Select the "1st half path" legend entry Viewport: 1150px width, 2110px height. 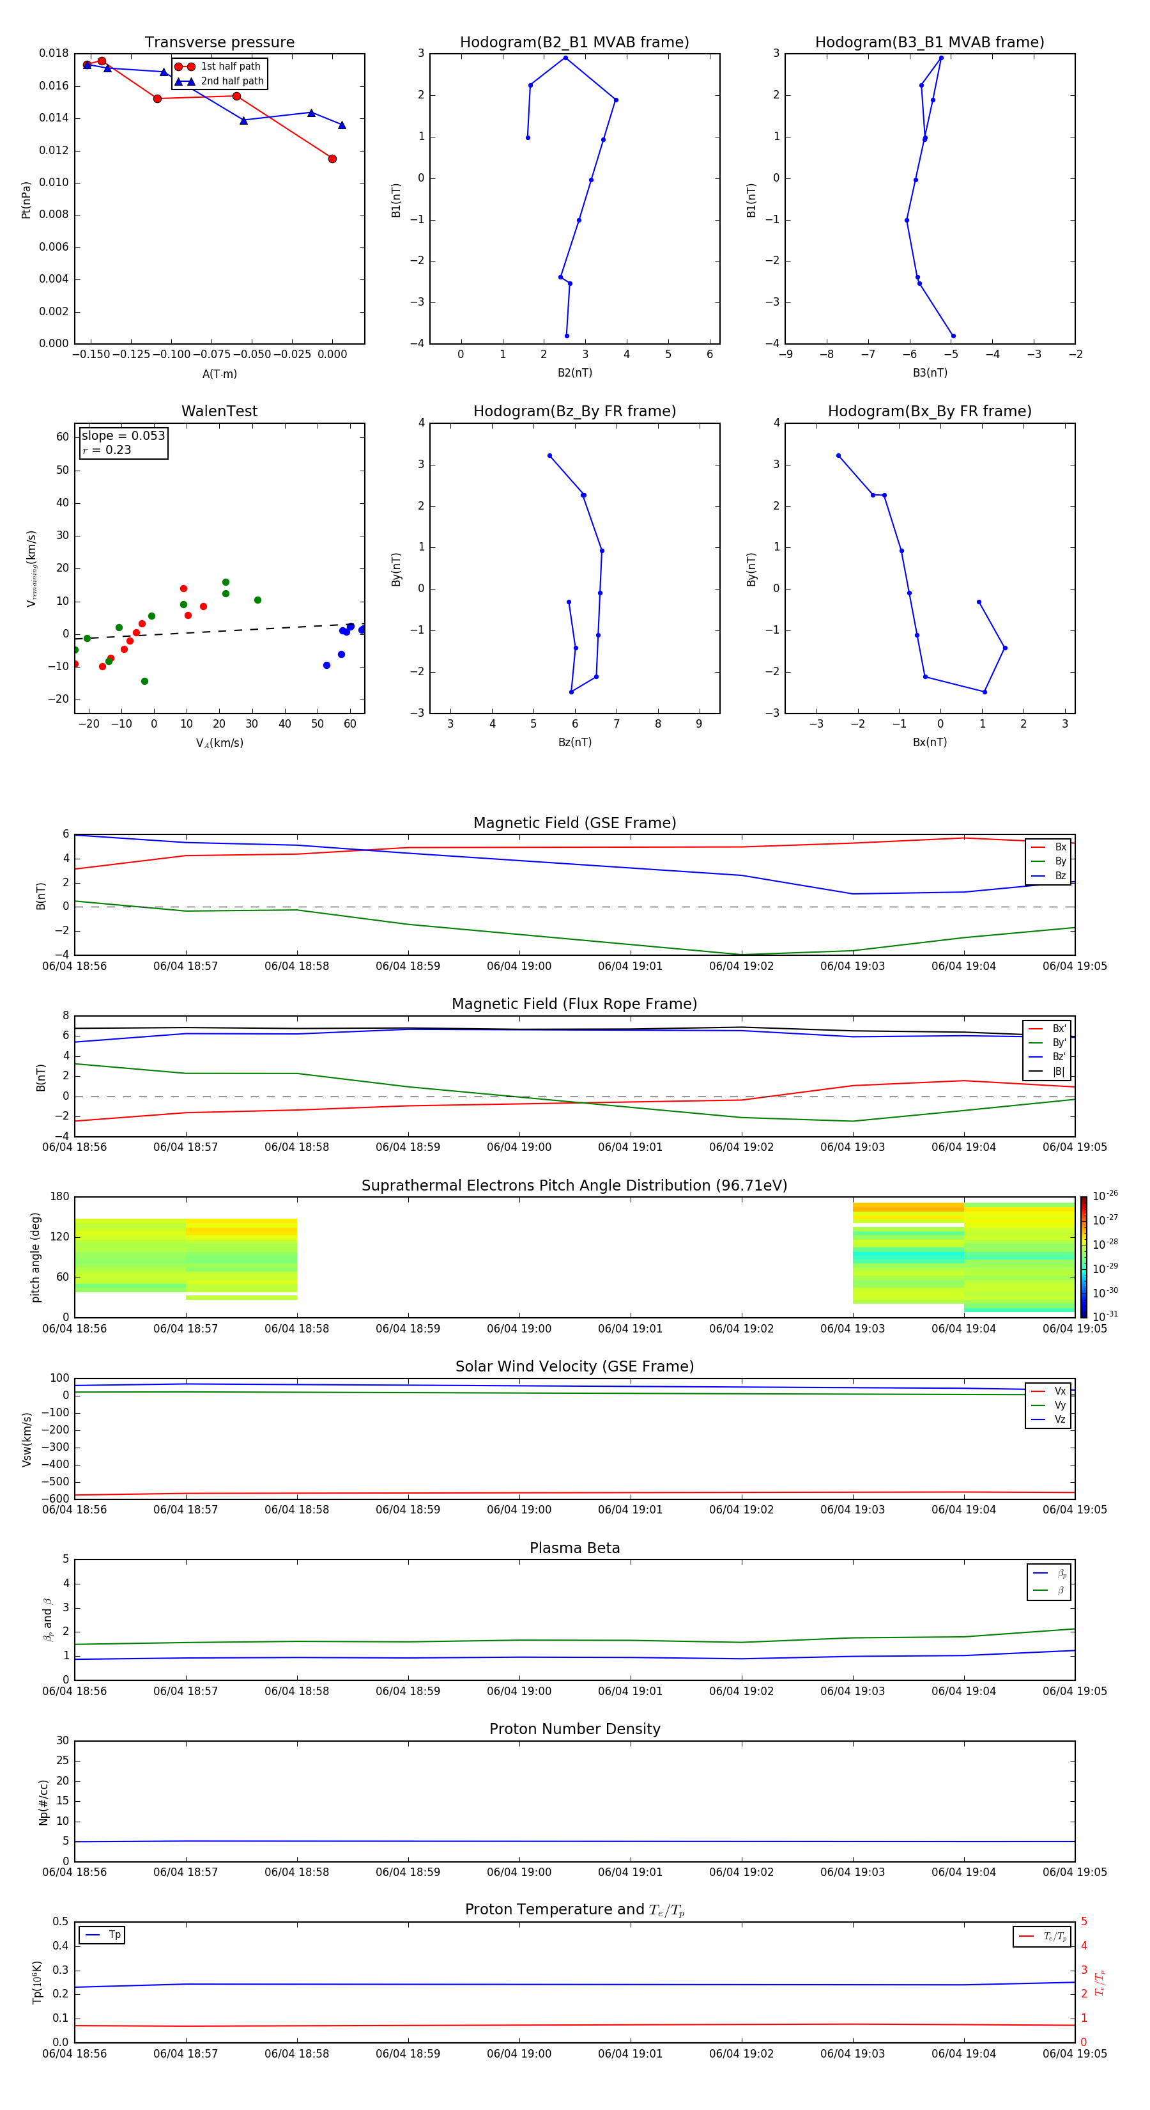click(218, 66)
